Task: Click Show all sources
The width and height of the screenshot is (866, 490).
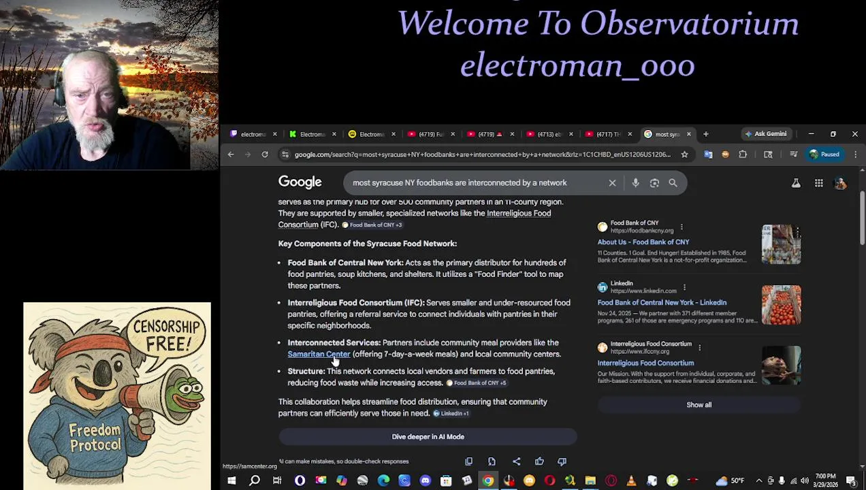Action: click(x=699, y=405)
